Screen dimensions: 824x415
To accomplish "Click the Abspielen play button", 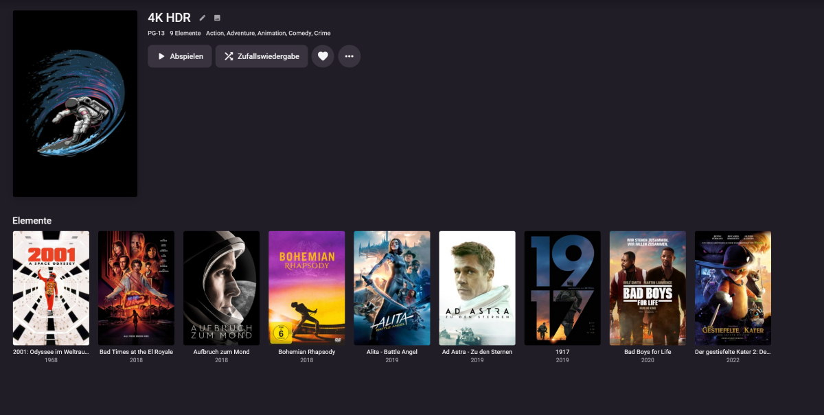I will click(180, 56).
